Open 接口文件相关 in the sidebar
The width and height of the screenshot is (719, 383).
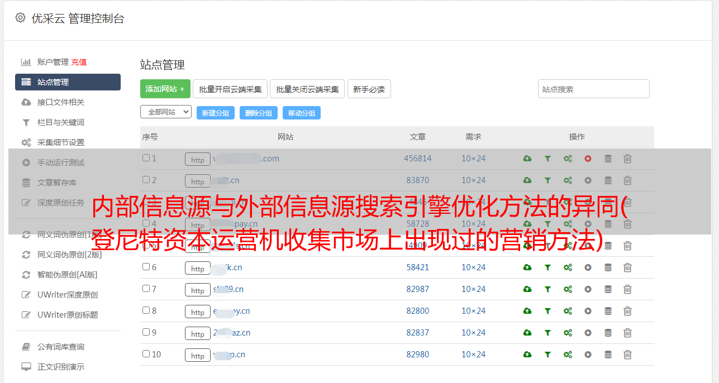point(61,102)
